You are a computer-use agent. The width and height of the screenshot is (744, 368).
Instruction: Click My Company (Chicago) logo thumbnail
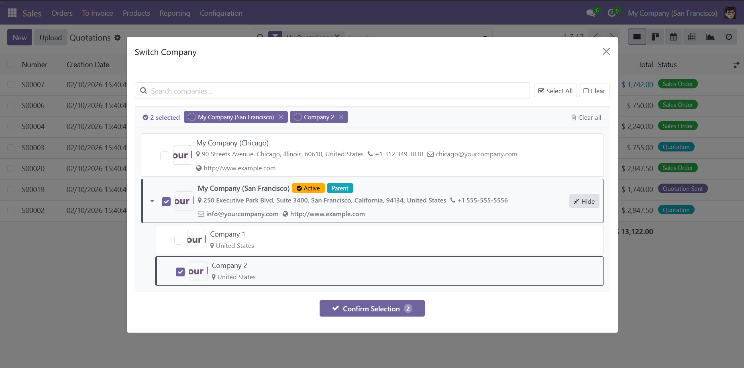pyautogui.click(x=183, y=155)
